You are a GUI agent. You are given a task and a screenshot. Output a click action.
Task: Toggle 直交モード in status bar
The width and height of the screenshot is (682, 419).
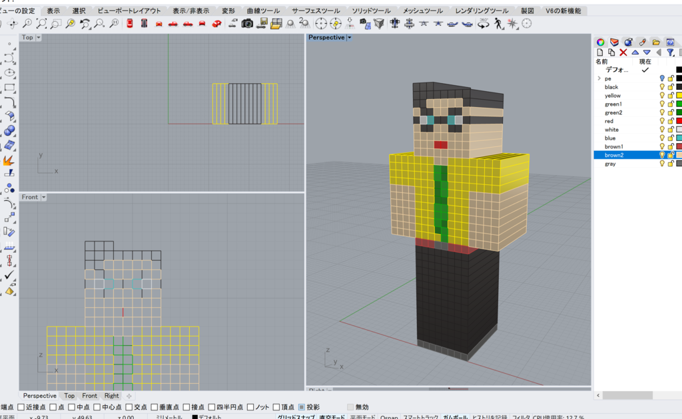pos(332,416)
